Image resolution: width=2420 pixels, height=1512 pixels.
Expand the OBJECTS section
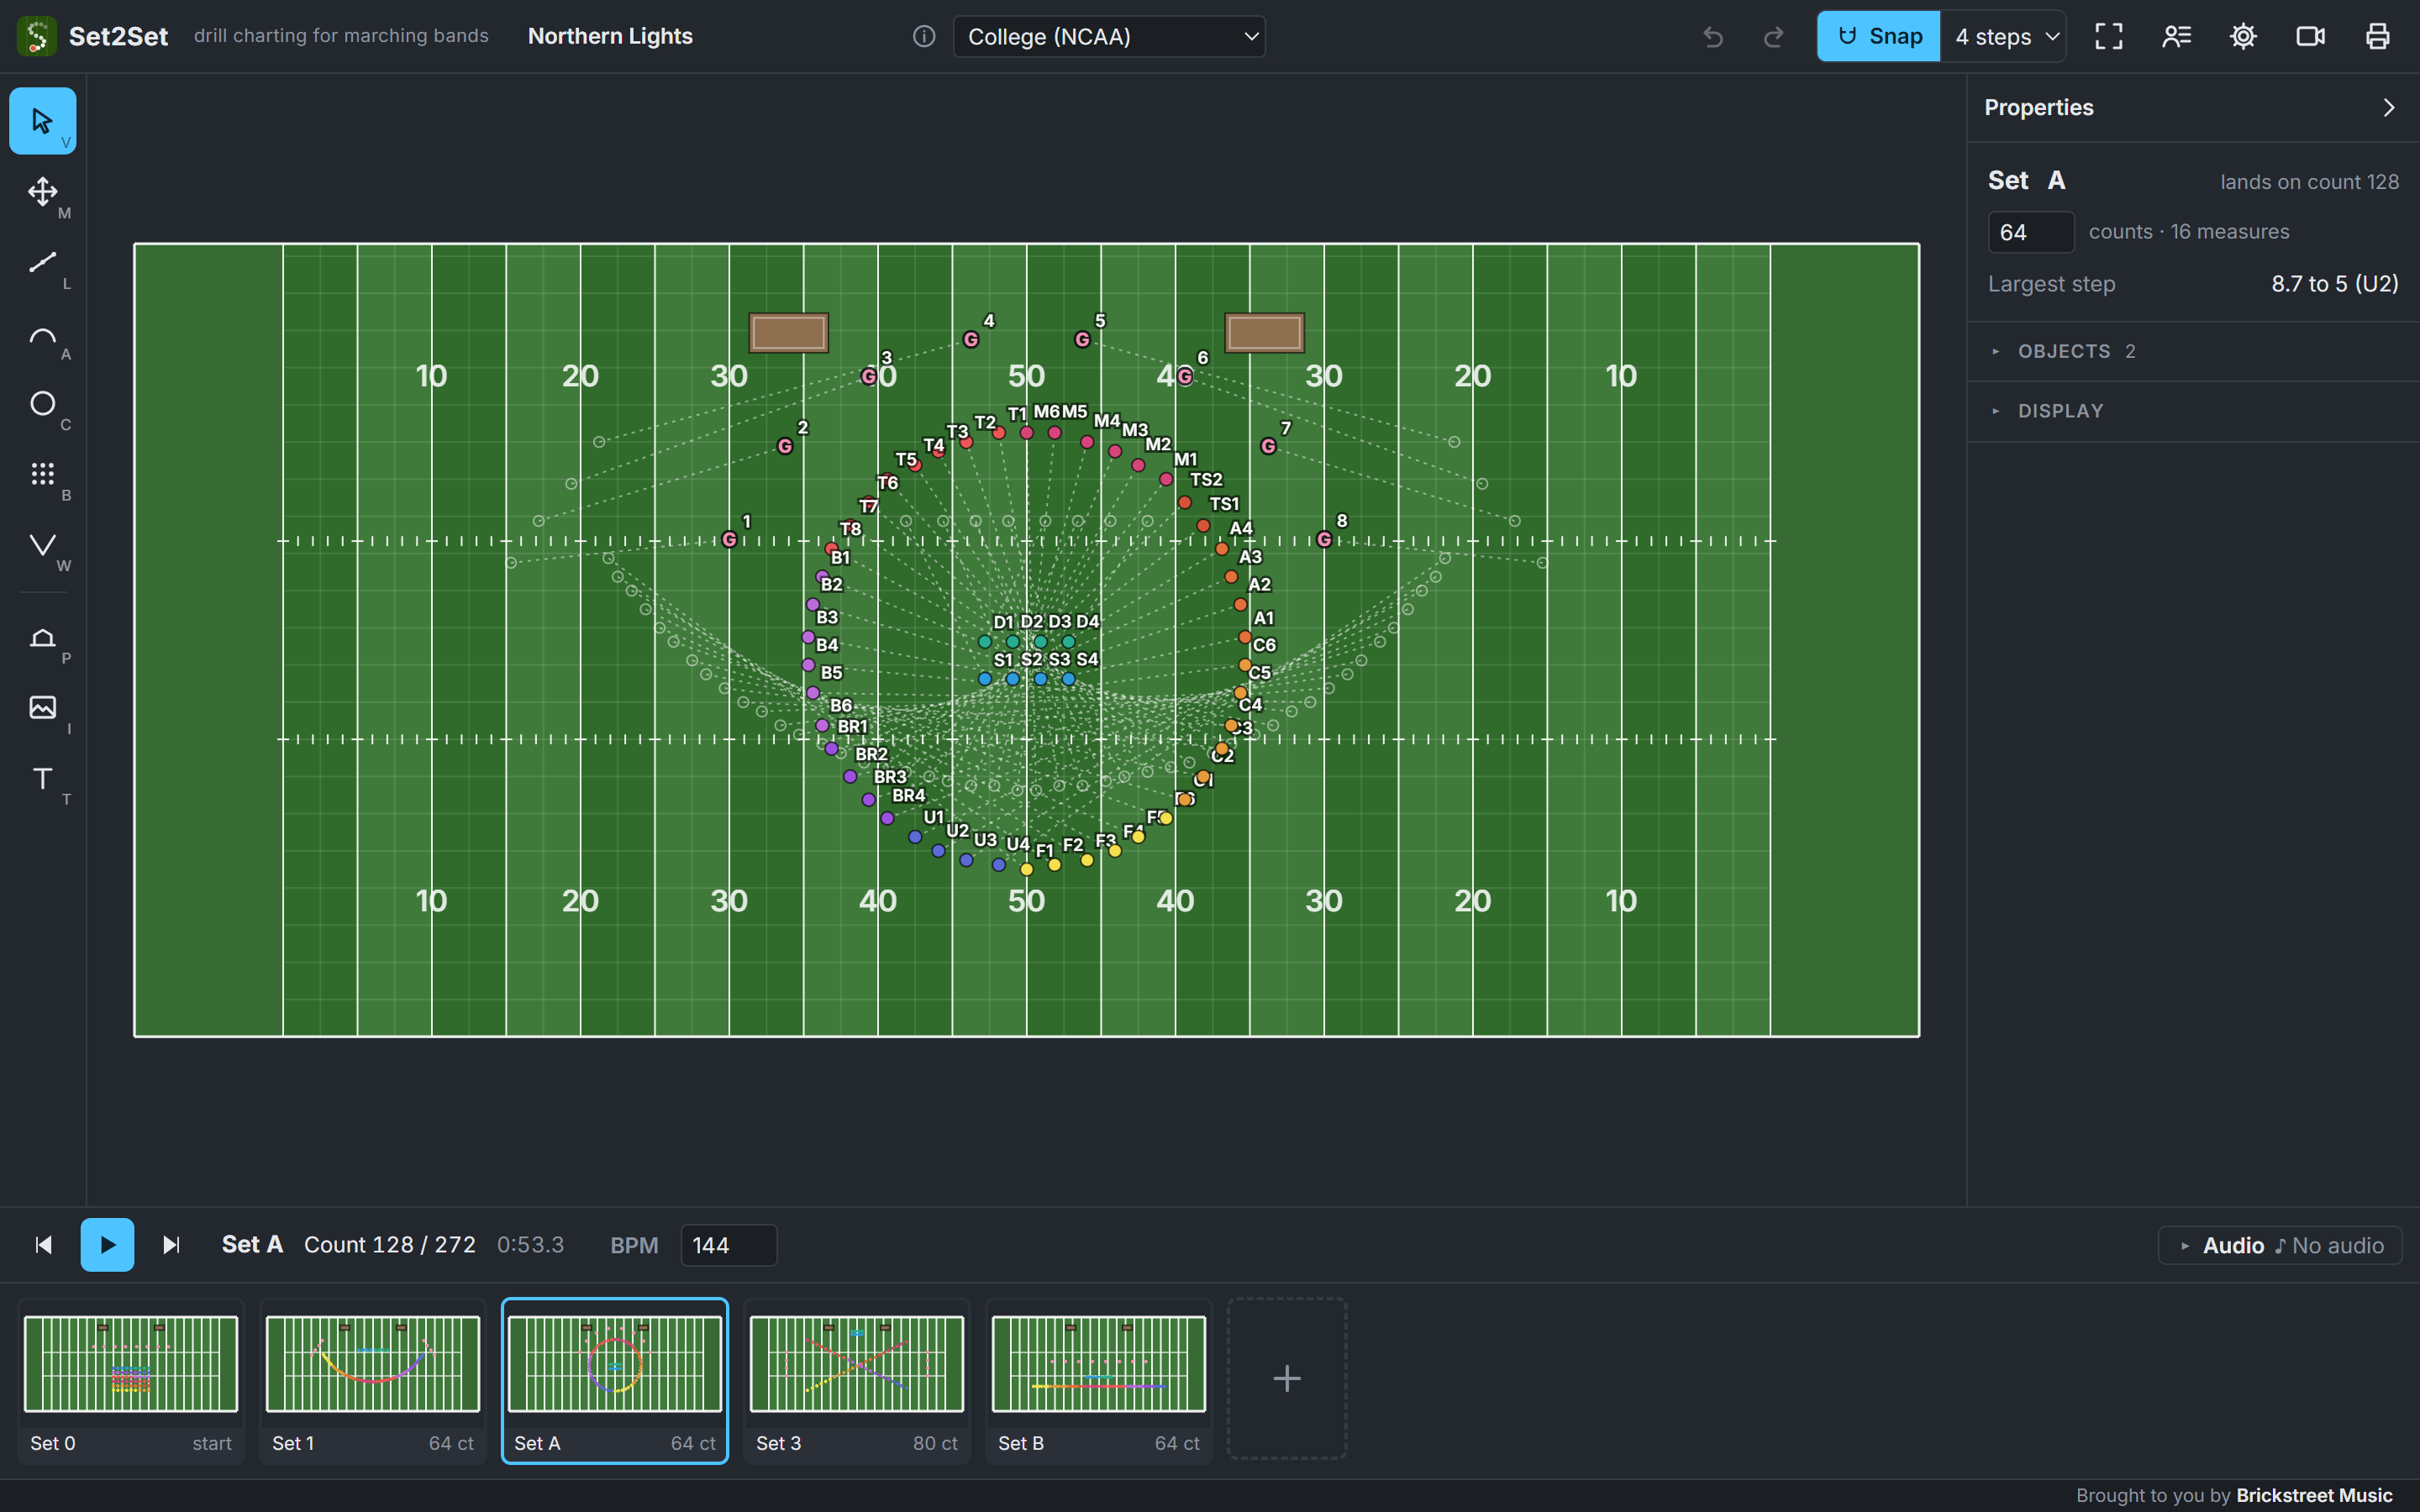coord(2193,351)
